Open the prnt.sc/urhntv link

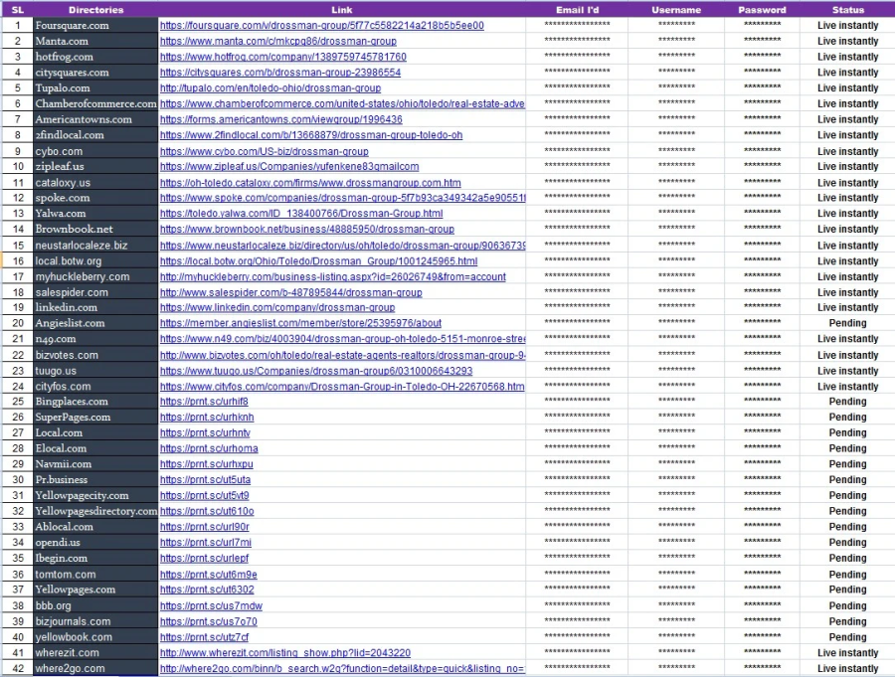205,433
